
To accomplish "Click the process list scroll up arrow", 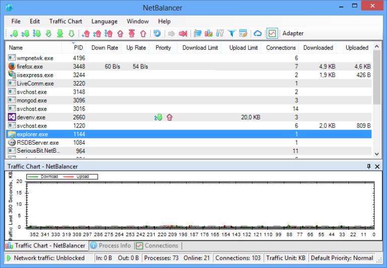I will coord(376,46).
